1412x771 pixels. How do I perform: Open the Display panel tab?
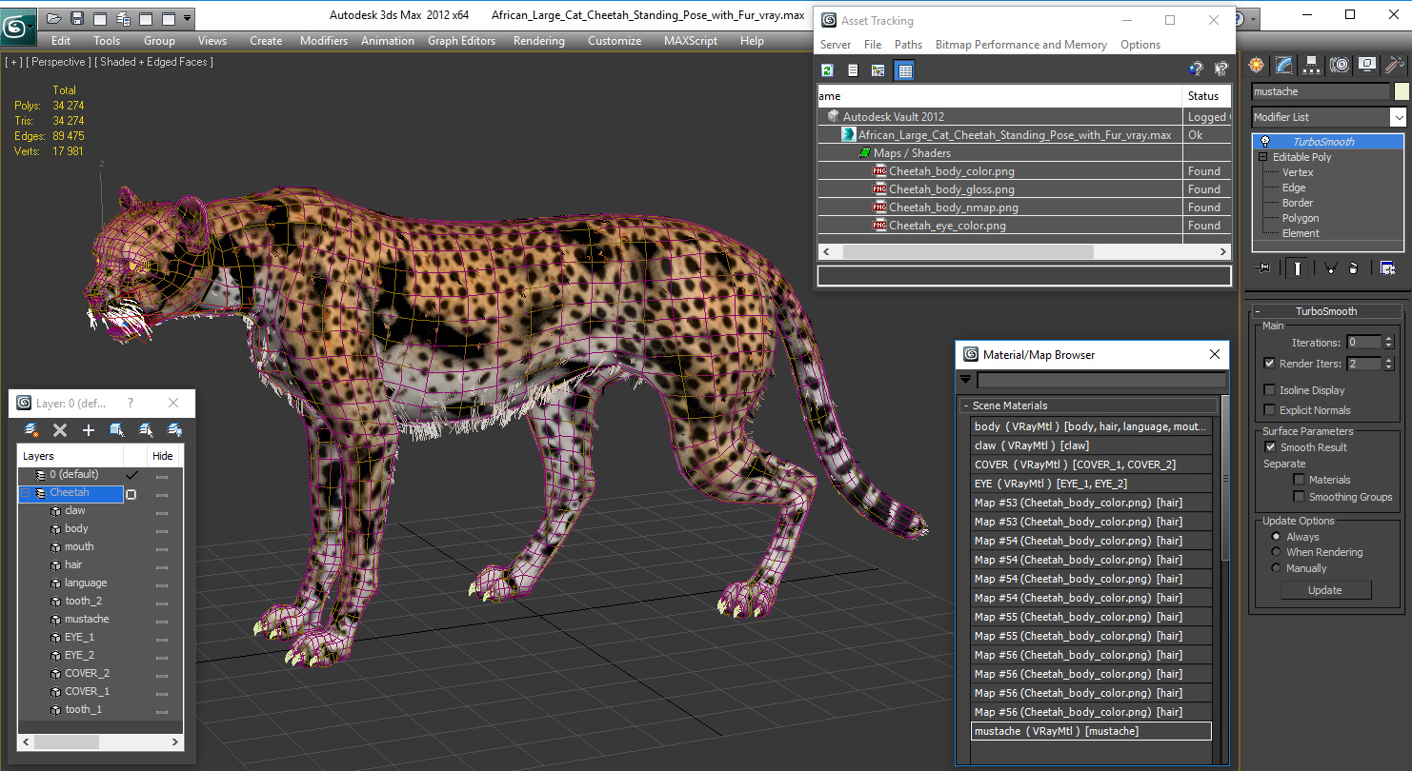point(1367,65)
